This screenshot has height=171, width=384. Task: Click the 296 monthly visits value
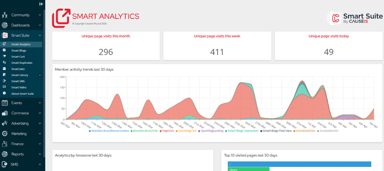coord(106,52)
